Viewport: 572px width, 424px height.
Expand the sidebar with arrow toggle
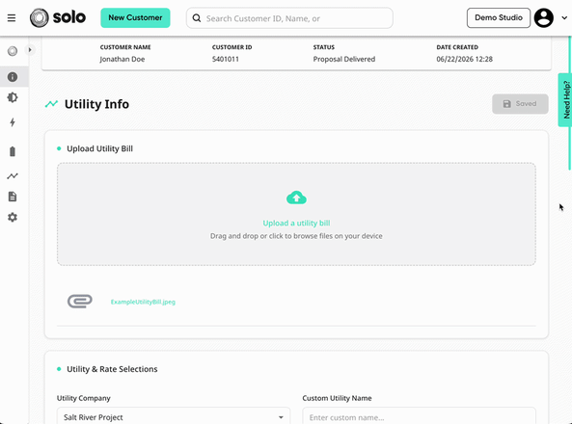30,50
